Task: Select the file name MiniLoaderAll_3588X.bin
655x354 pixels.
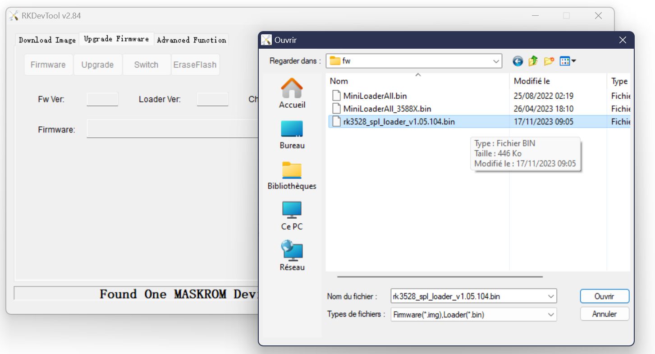Action: point(387,109)
